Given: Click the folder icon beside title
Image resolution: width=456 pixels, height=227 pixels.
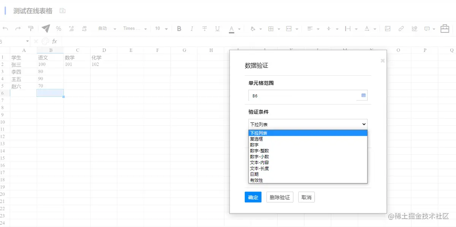Looking at the screenshot, I should tap(63, 11).
